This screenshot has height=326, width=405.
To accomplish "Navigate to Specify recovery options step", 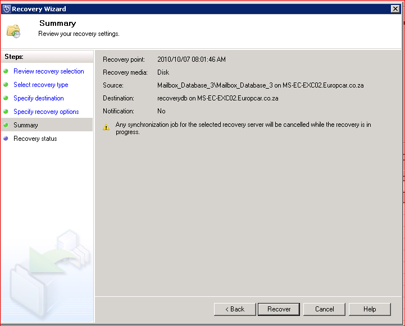I will [x=46, y=112].
